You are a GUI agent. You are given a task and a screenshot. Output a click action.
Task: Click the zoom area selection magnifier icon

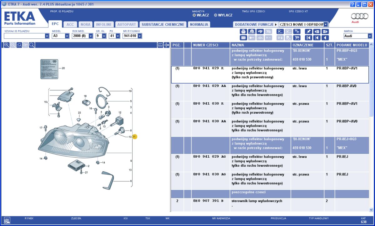coord(19,45)
